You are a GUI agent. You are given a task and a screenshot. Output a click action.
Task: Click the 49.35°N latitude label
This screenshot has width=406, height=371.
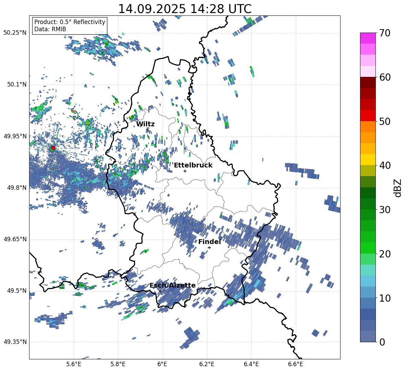coord(15,342)
